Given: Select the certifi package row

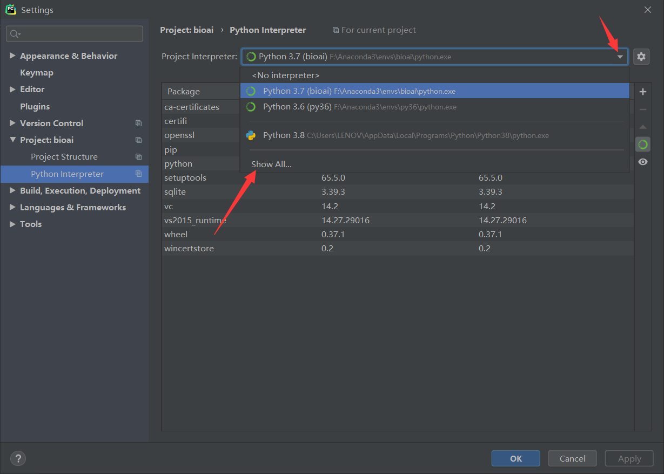Looking at the screenshot, I should click(x=201, y=121).
